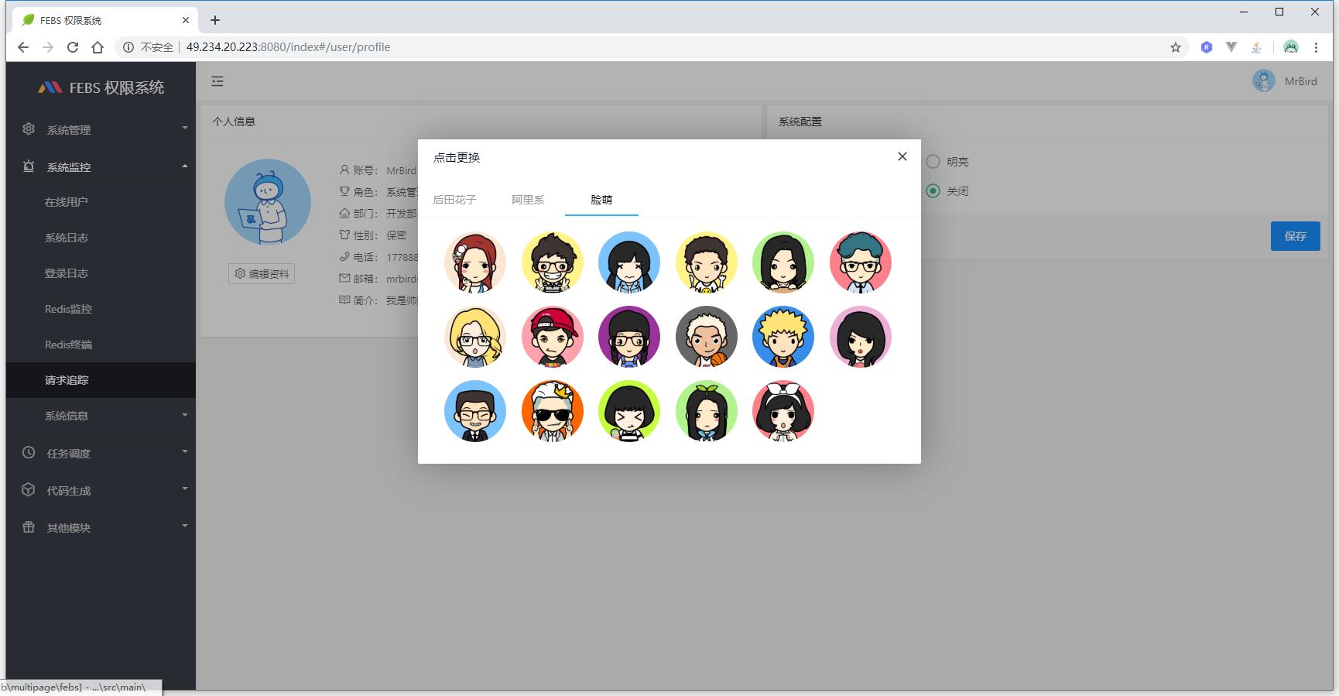This screenshot has width=1339, height=696.
Task: Pick the basketball player avatar on grey background
Action: pos(706,337)
